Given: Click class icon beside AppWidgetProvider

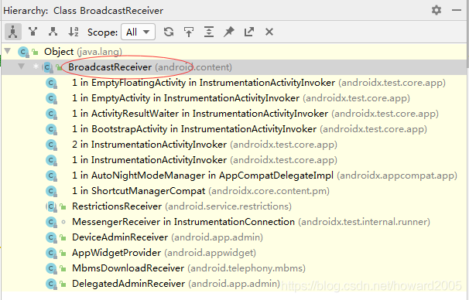Looking at the screenshot, I should [51, 254].
